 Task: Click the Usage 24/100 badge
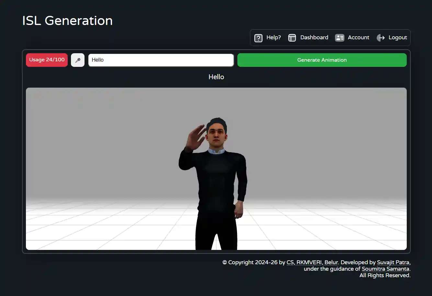(47, 60)
